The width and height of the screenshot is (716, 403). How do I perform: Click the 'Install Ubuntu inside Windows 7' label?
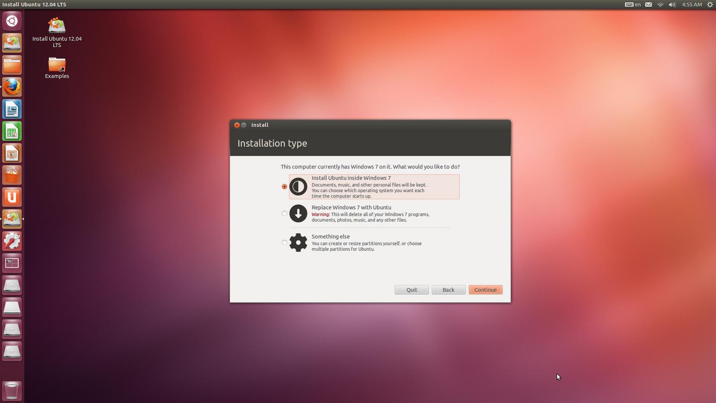(351, 178)
